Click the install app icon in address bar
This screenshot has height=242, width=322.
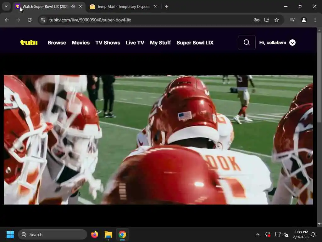(267, 20)
